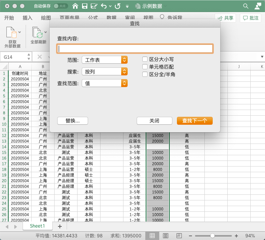
Task: Open the 搜索 dropdown showing 按列
Action: pyautogui.click(x=105, y=72)
